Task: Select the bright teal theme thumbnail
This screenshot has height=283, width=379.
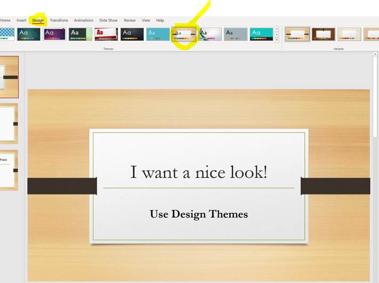Action: (x=261, y=35)
